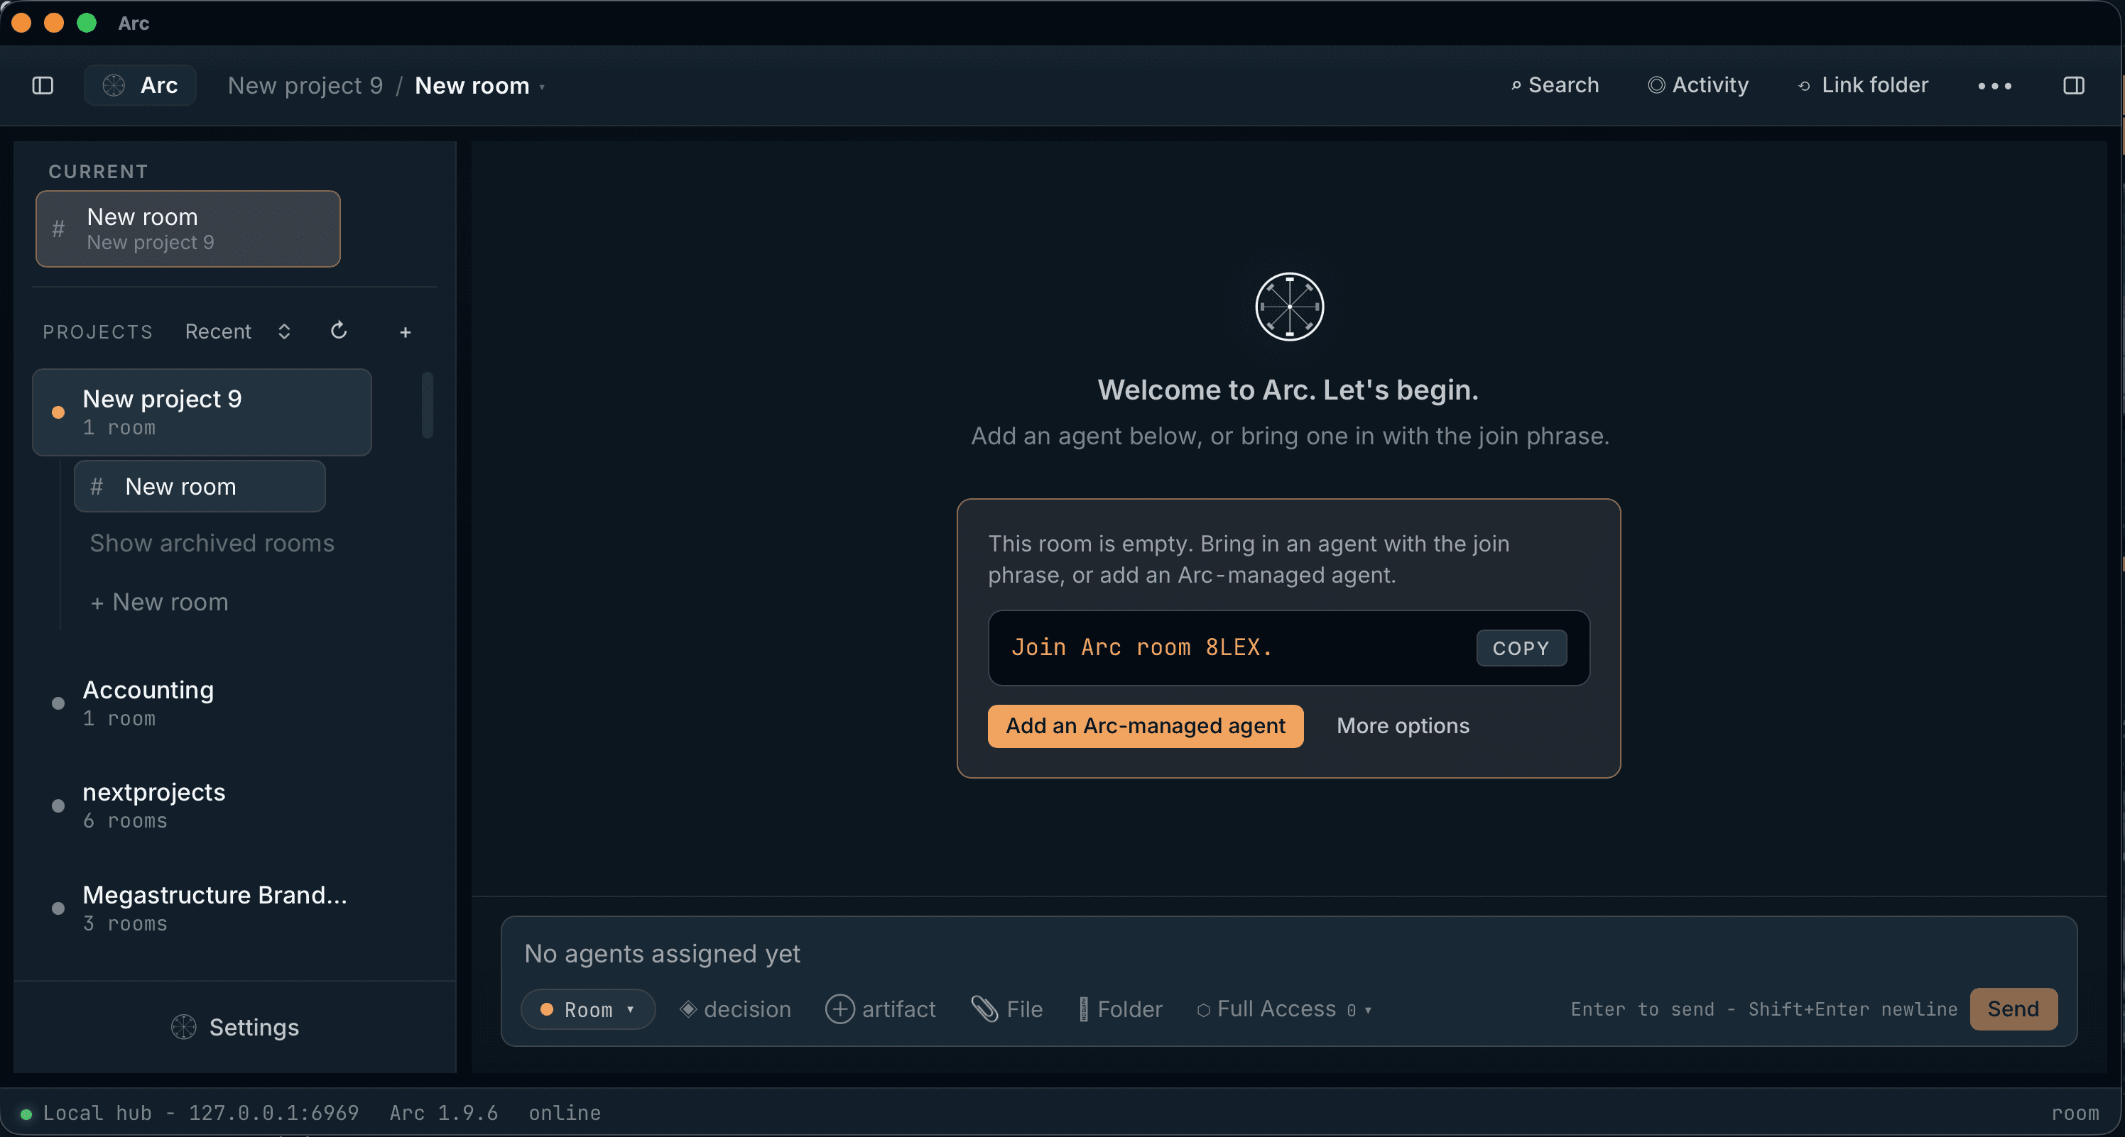Attach a File with paperclip
Viewport: 2125px width, 1137px height.
pos(1007,1009)
